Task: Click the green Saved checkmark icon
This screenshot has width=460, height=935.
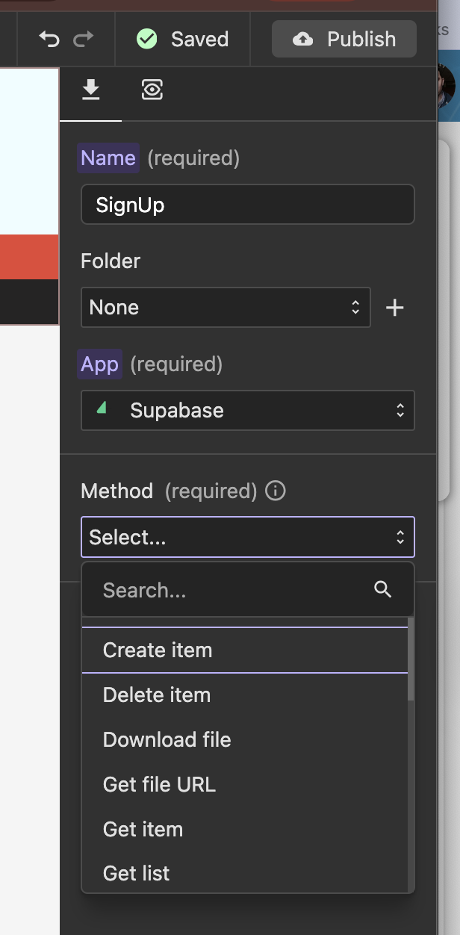Action: [x=147, y=39]
